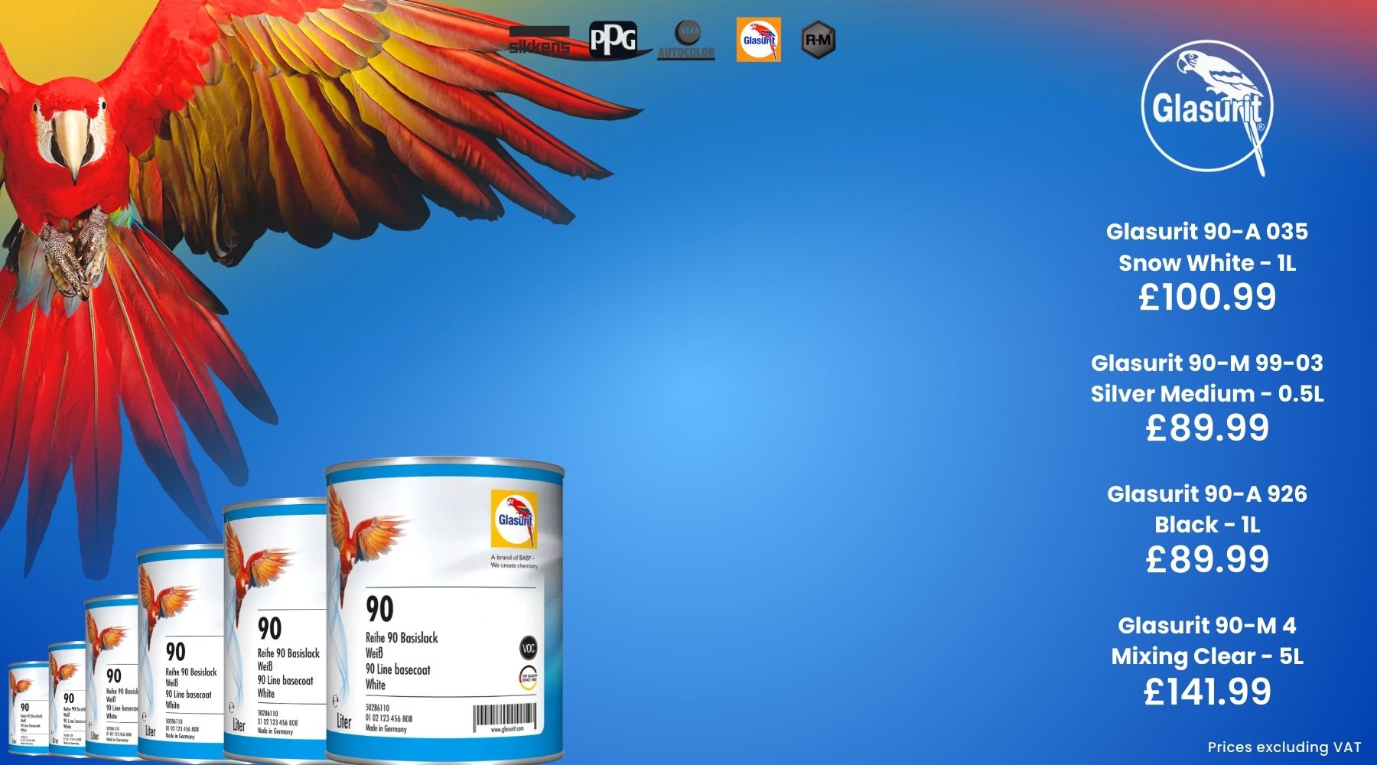Click the £141.99 price
The width and height of the screenshot is (1377, 765).
(x=1206, y=692)
